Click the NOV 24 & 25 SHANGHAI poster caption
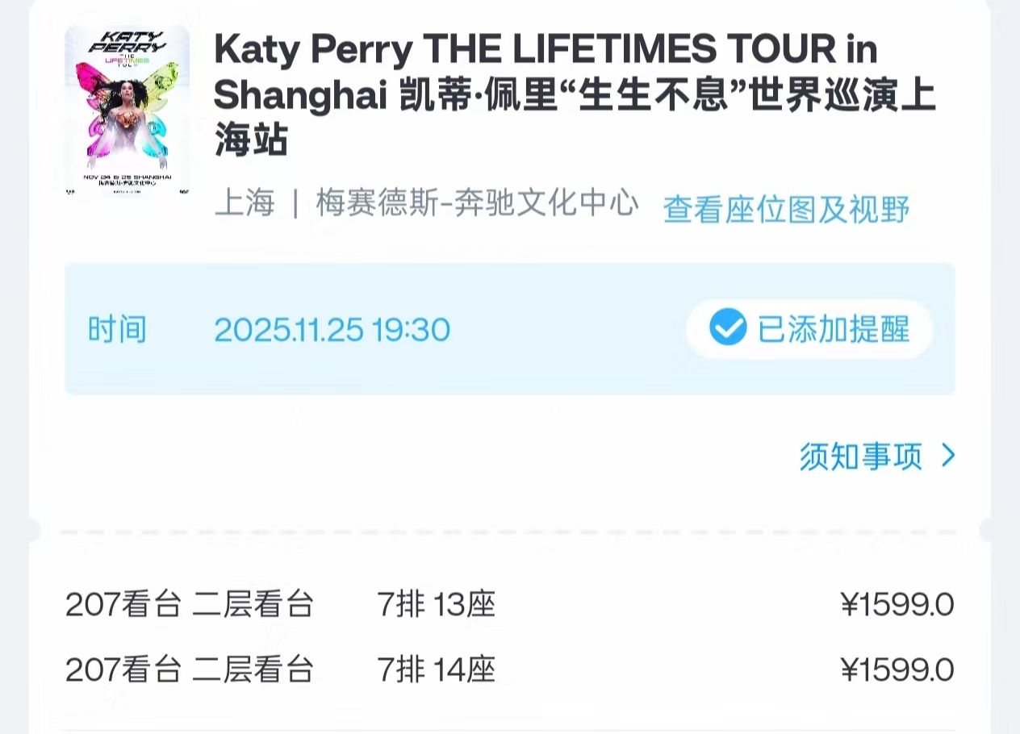The image size is (1020, 734). coord(127,175)
